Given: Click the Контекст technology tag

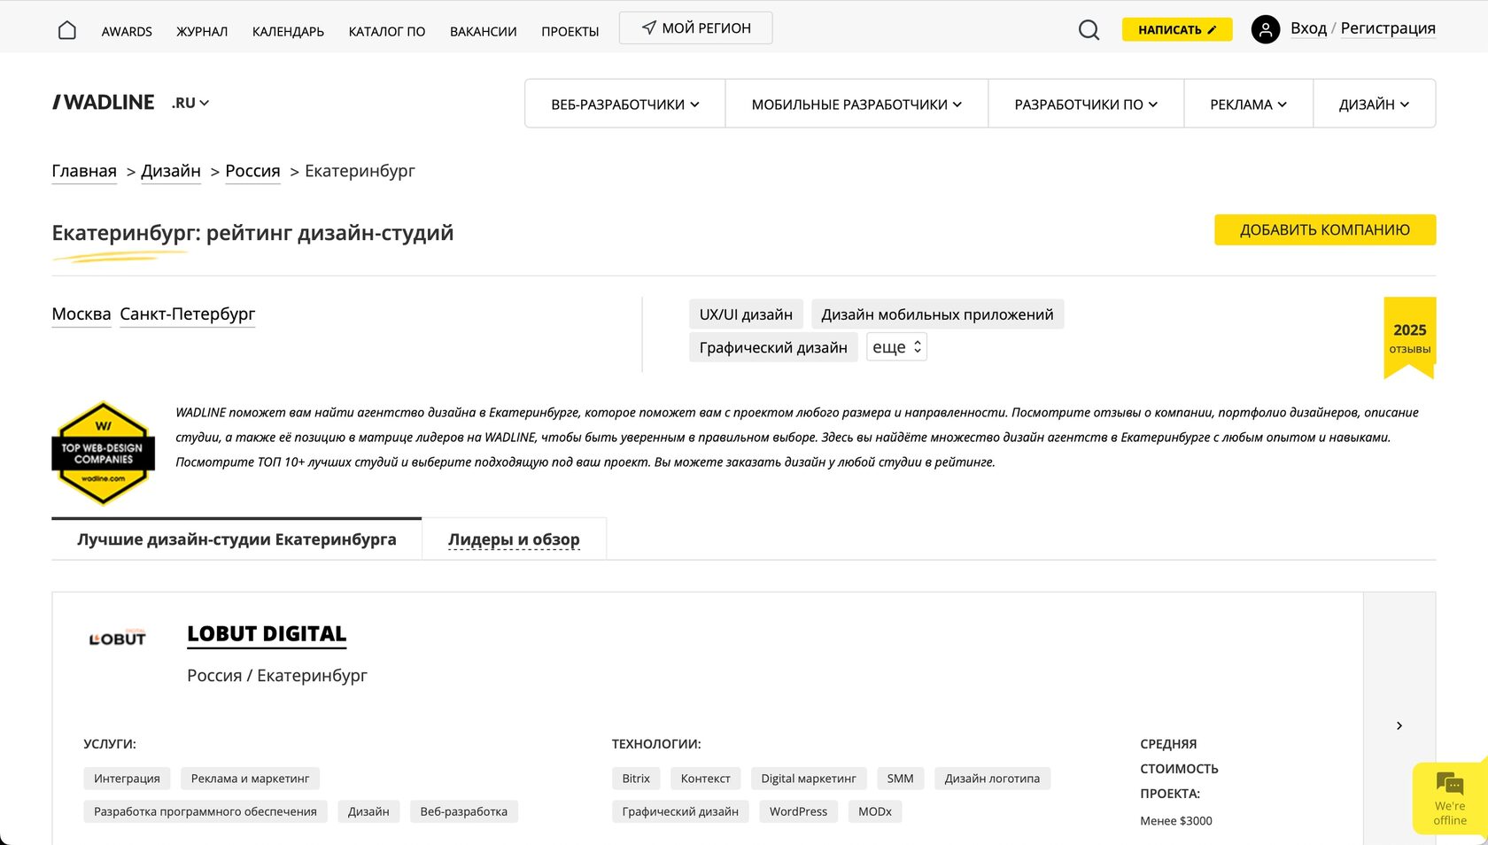Looking at the screenshot, I should coord(705,779).
